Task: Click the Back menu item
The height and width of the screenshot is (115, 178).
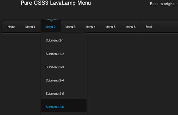Action: (x=149, y=27)
